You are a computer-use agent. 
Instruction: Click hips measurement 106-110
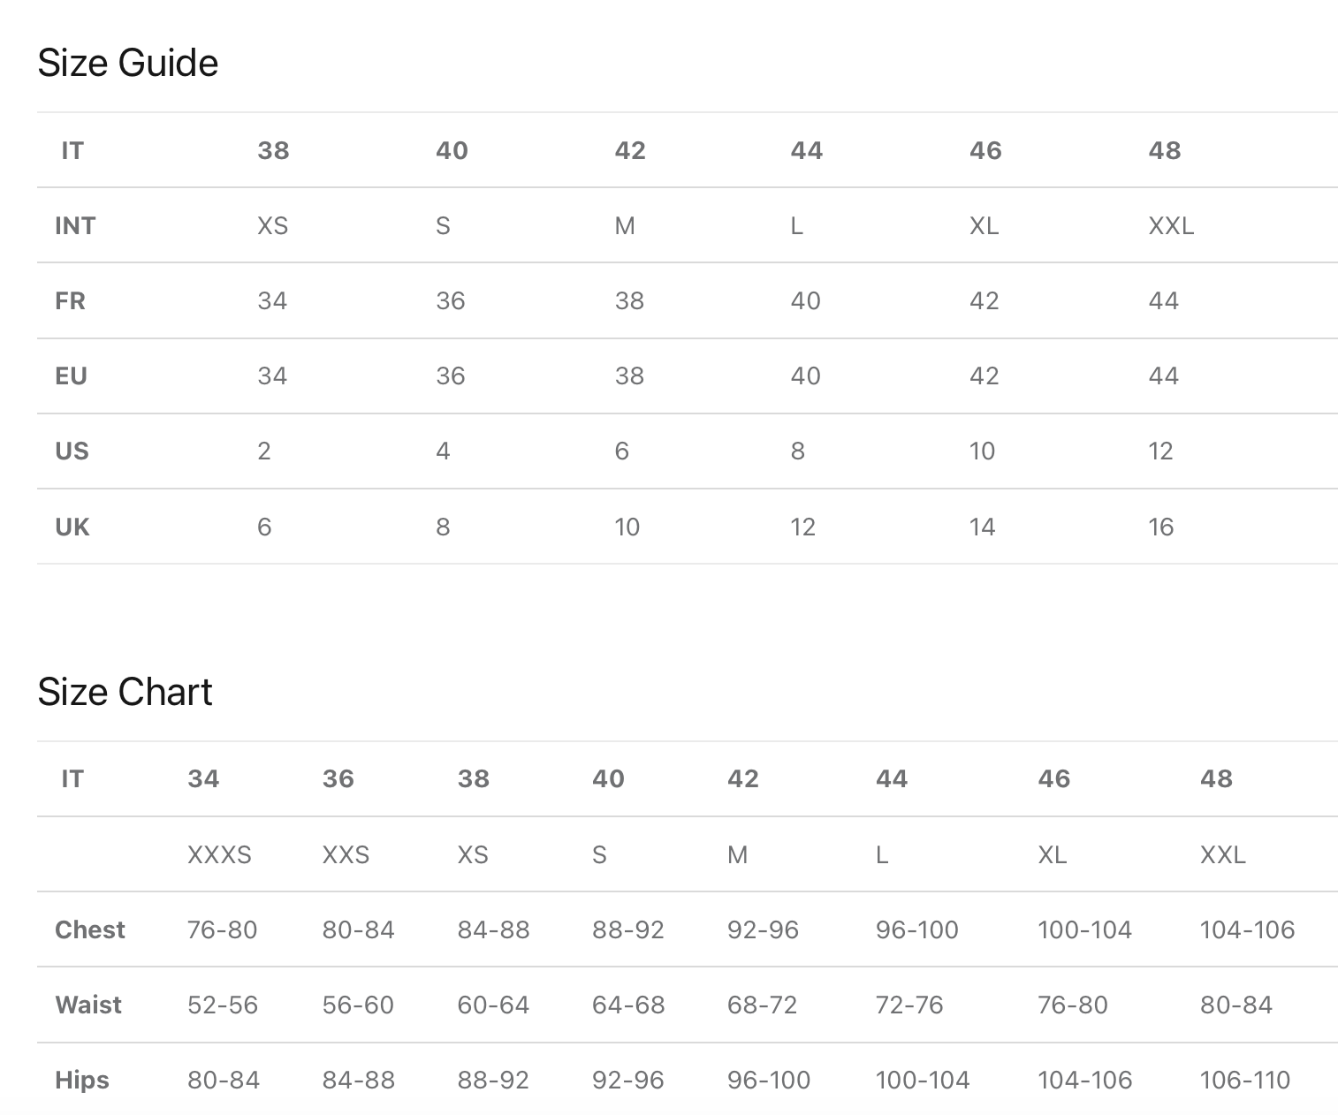tap(1245, 1081)
